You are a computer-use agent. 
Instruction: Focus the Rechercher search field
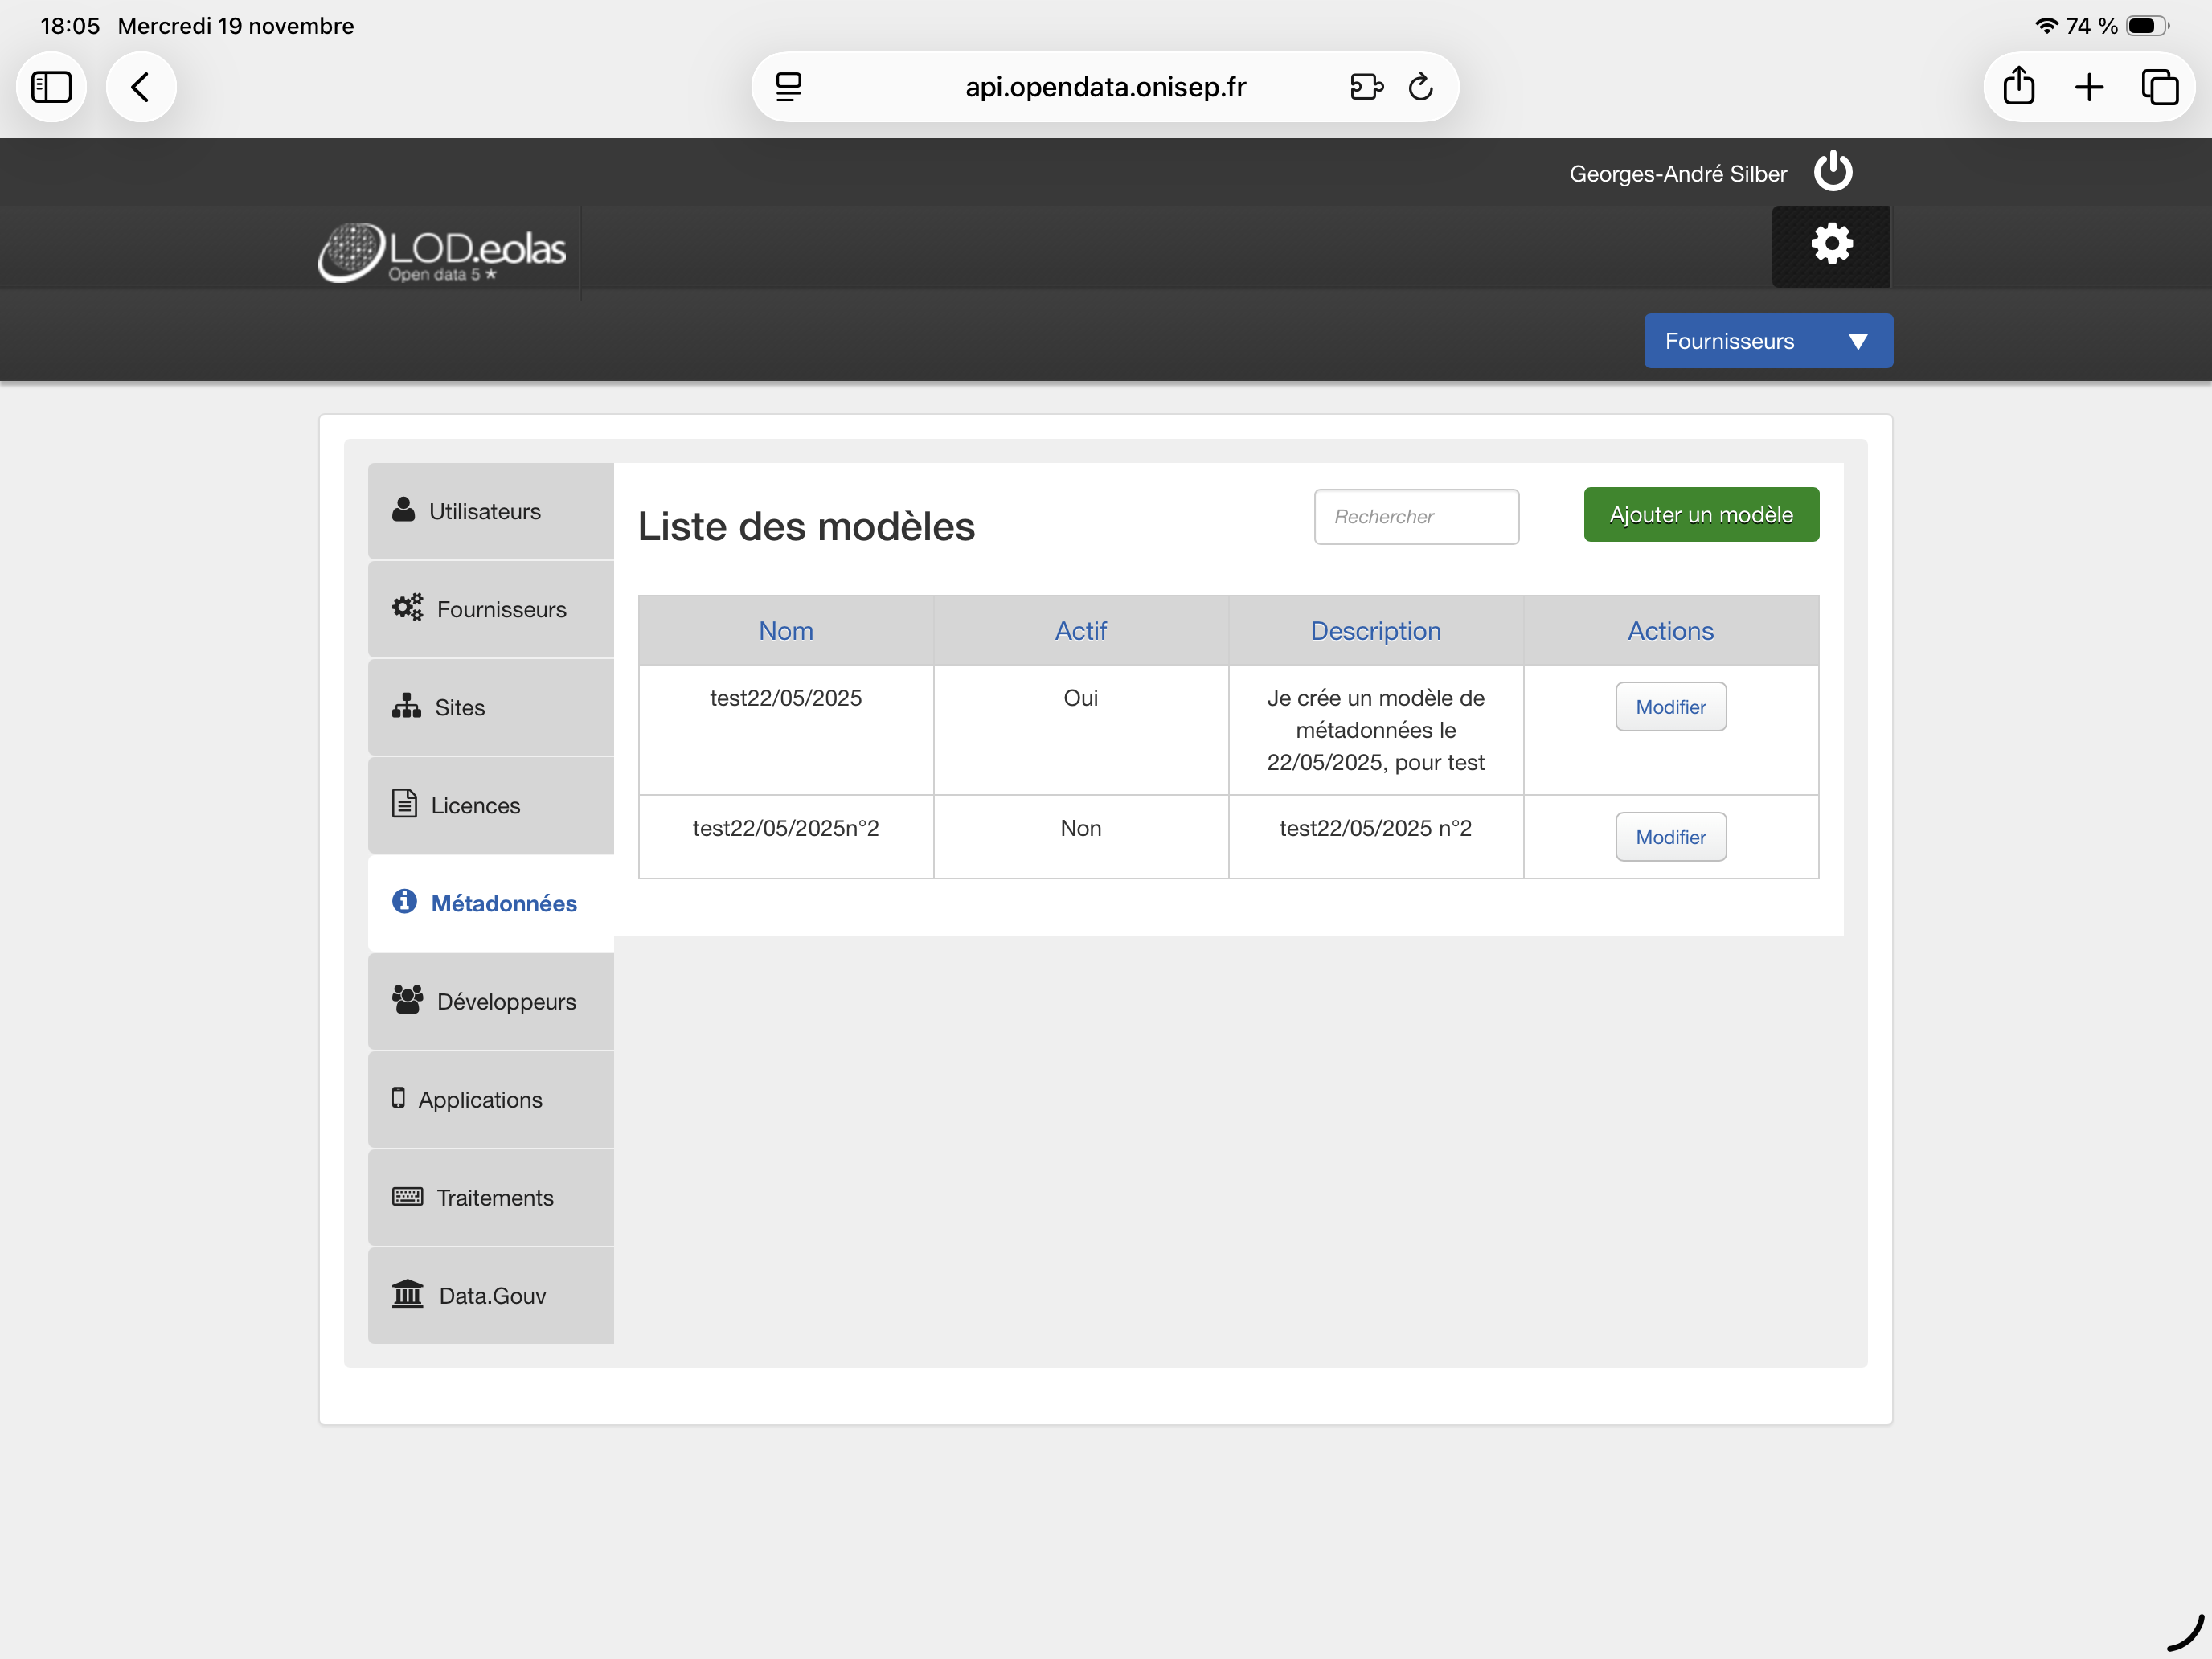1415,517
